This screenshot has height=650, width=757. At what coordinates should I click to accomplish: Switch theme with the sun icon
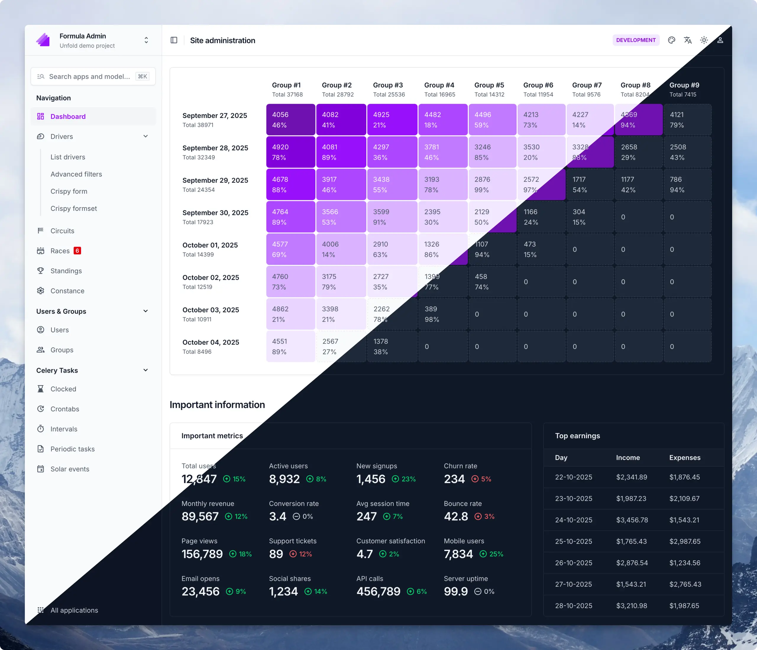coord(704,40)
